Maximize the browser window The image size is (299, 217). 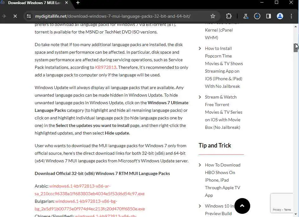[277, 3]
